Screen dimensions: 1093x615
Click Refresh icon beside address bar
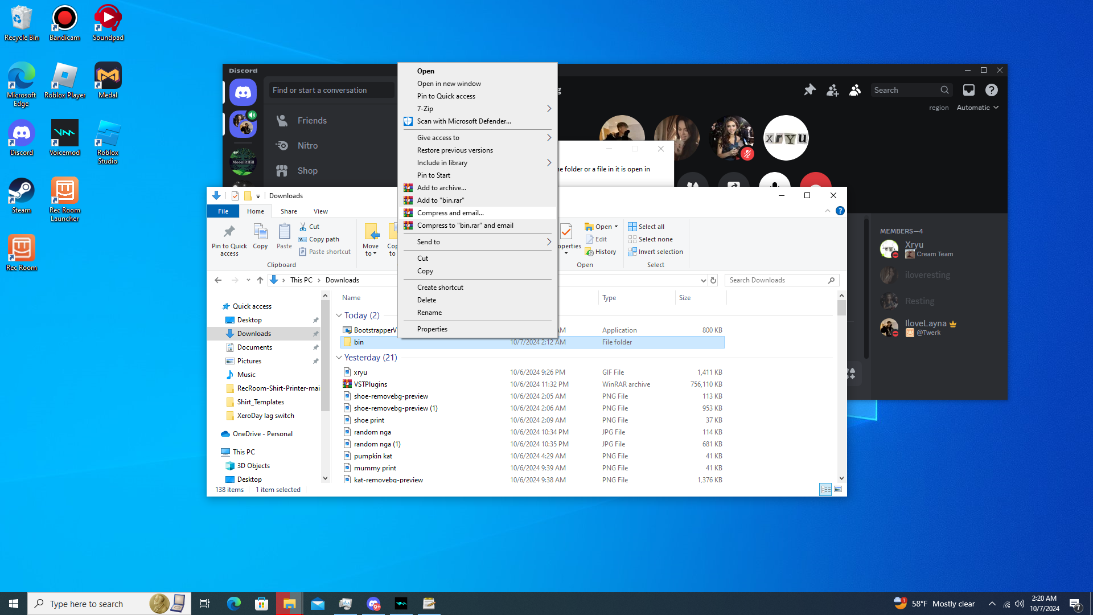point(713,280)
